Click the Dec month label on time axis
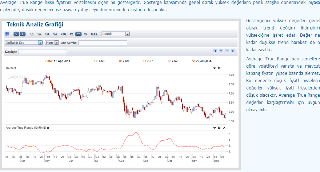 click(x=216, y=161)
